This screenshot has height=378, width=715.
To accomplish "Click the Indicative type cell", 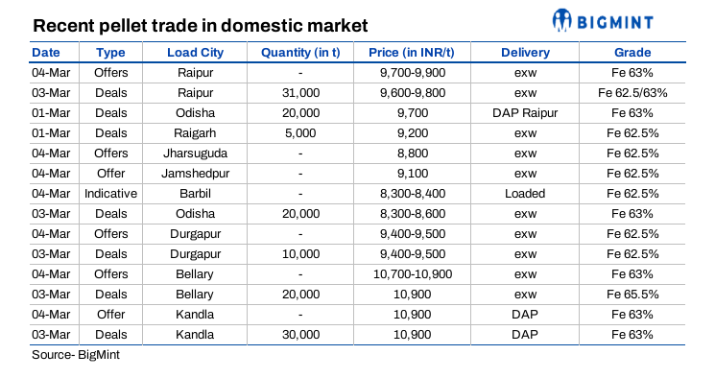I will (110, 194).
